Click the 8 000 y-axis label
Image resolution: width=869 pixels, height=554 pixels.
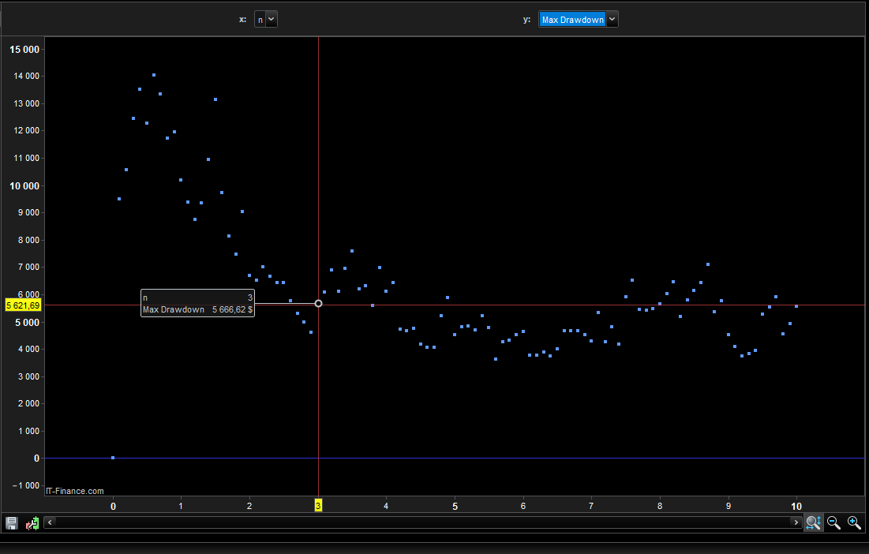28,240
